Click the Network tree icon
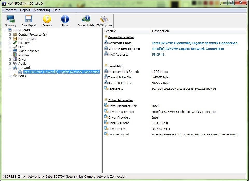Screen dimensions: 249x181 click(15, 68)
